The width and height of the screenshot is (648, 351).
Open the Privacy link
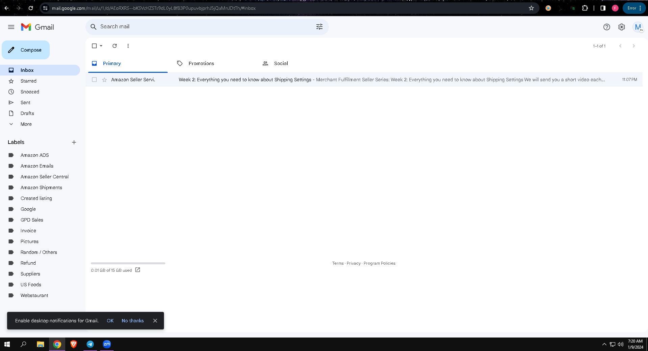(x=354, y=263)
